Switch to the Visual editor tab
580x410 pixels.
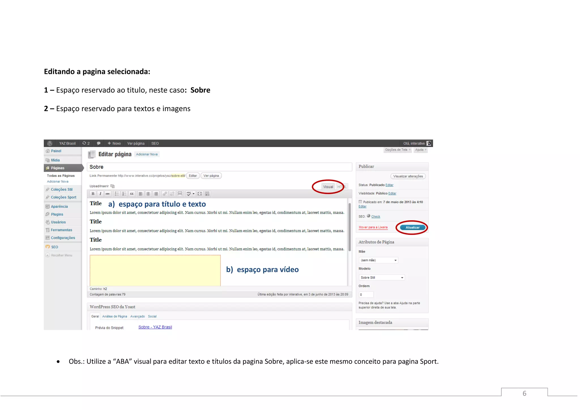click(328, 187)
